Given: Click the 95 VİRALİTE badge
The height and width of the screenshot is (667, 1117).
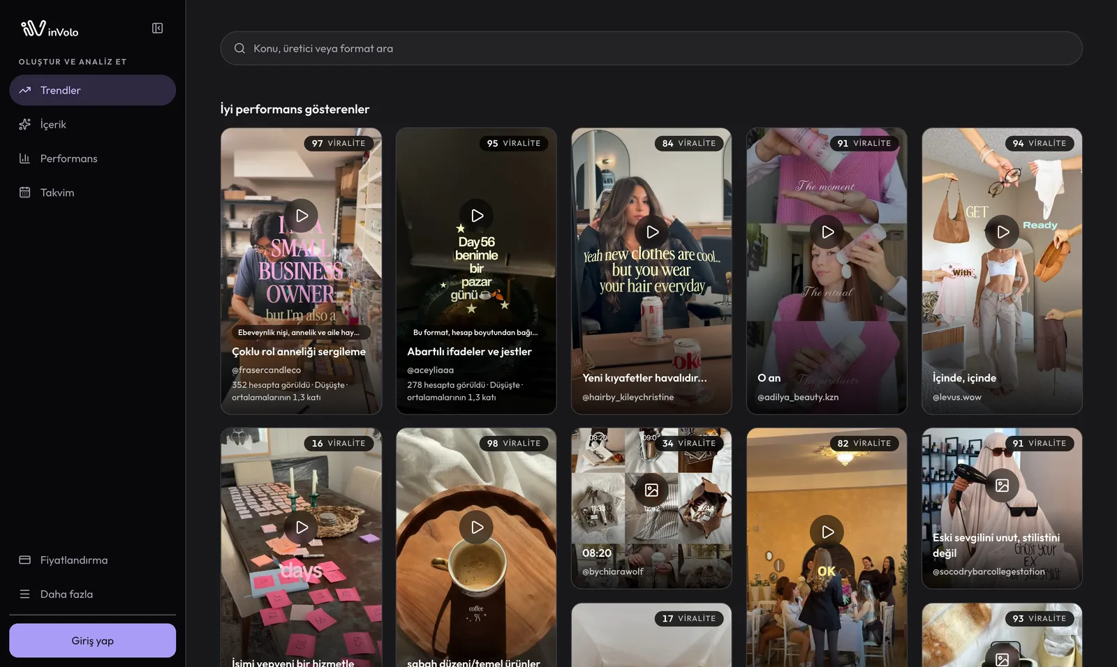Looking at the screenshot, I should click(x=514, y=143).
